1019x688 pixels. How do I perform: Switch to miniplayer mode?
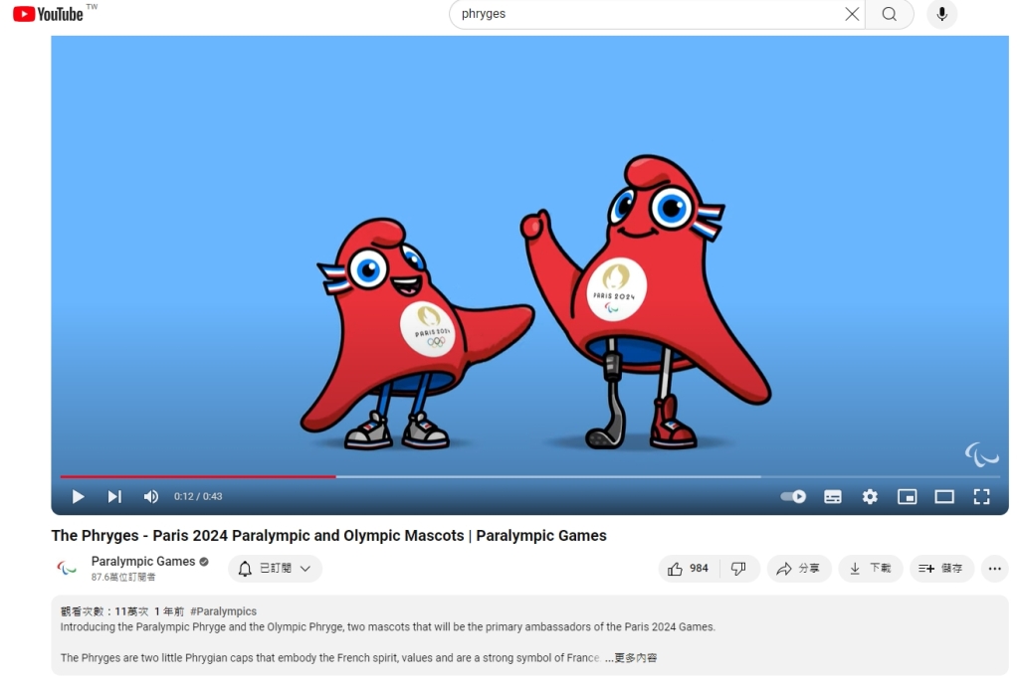[x=907, y=497]
